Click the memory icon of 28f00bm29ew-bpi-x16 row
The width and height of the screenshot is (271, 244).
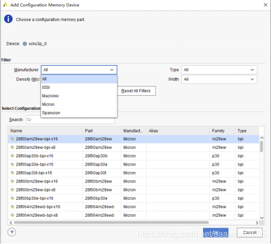point(12,181)
